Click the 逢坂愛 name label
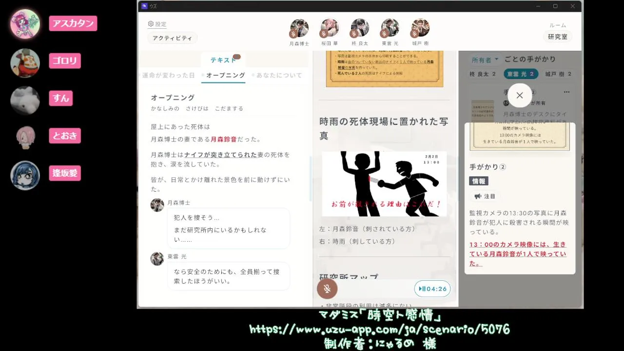Screen dimensions: 624x351 point(65,173)
